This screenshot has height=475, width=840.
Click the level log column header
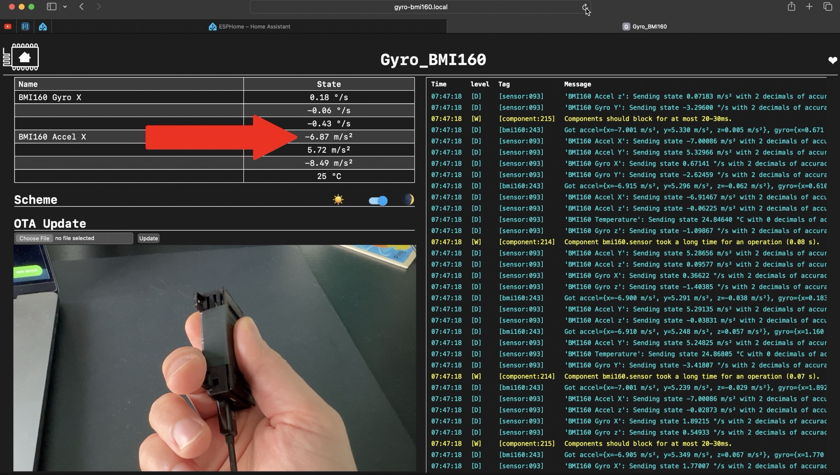tap(480, 84)
